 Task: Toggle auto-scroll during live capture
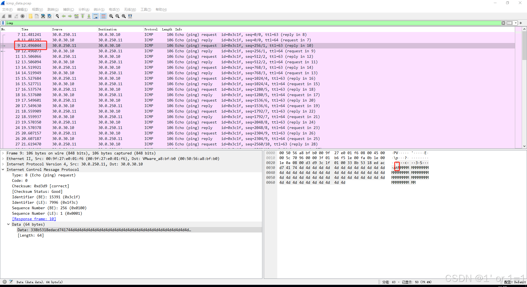coord(95,16)
